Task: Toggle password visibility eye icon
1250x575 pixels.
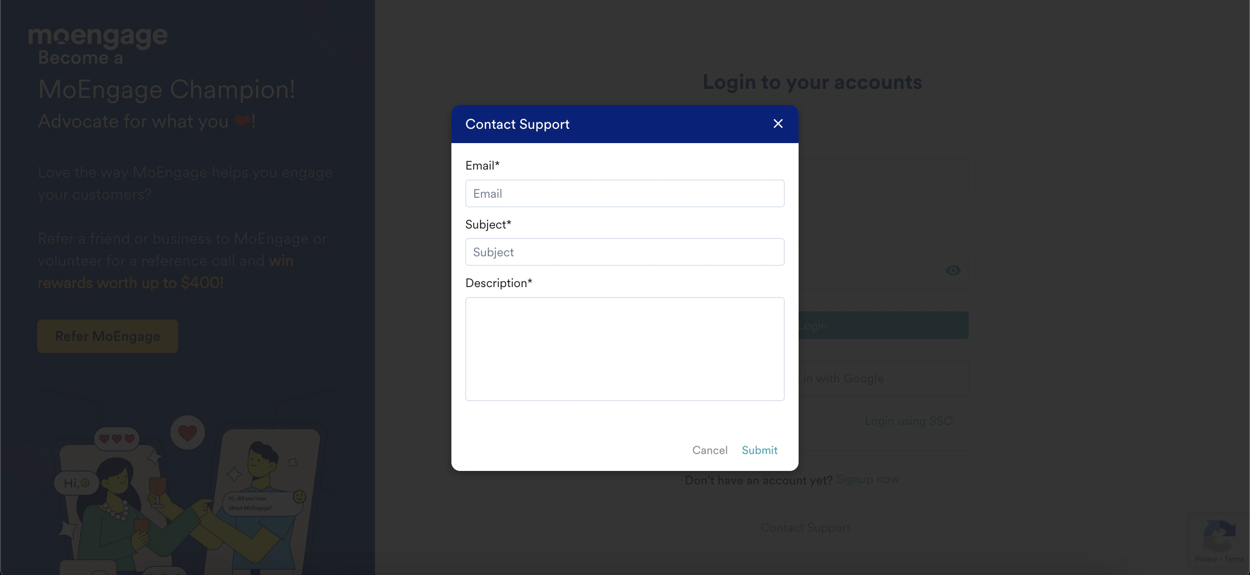Action: [x=953, y=270]
